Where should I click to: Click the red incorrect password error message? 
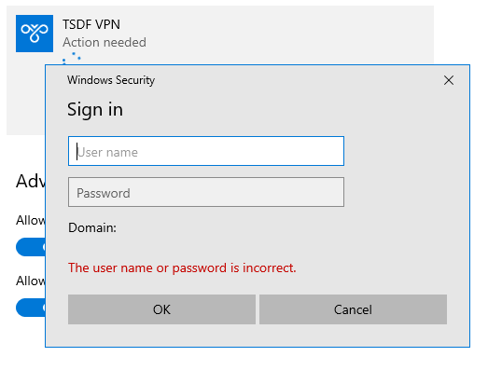[x=182, y=267]
